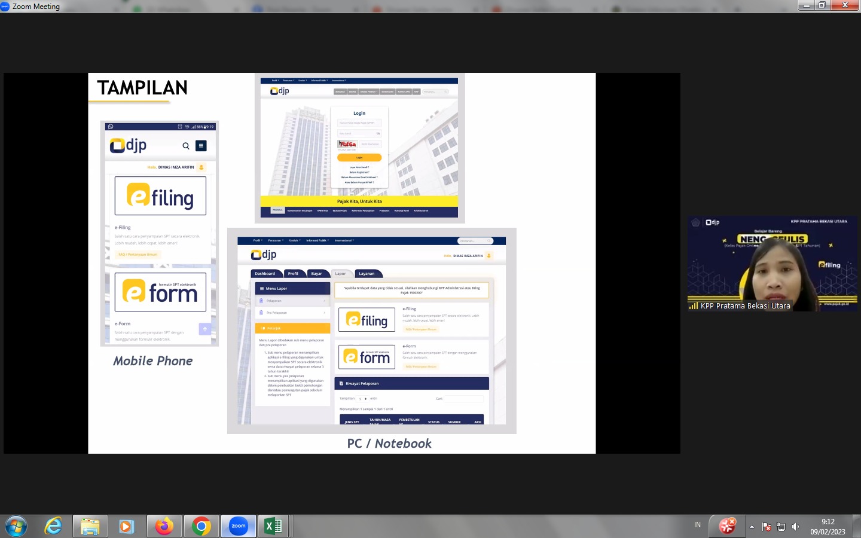
Task: Click the e-filing logo in PC view
Action: coord(367,320)
